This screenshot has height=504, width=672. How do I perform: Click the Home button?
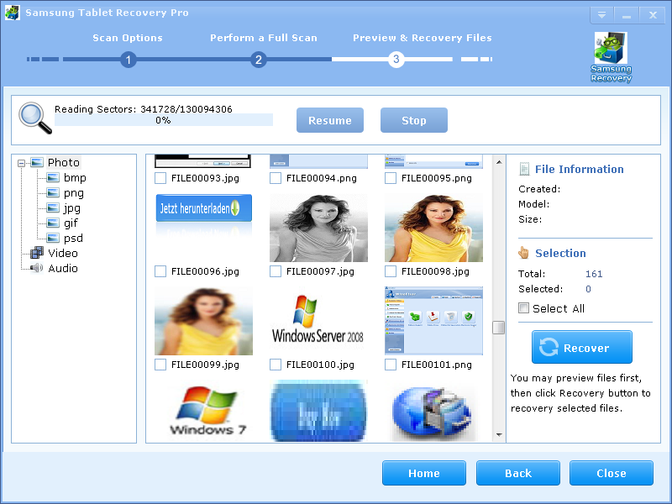point(424,473)
